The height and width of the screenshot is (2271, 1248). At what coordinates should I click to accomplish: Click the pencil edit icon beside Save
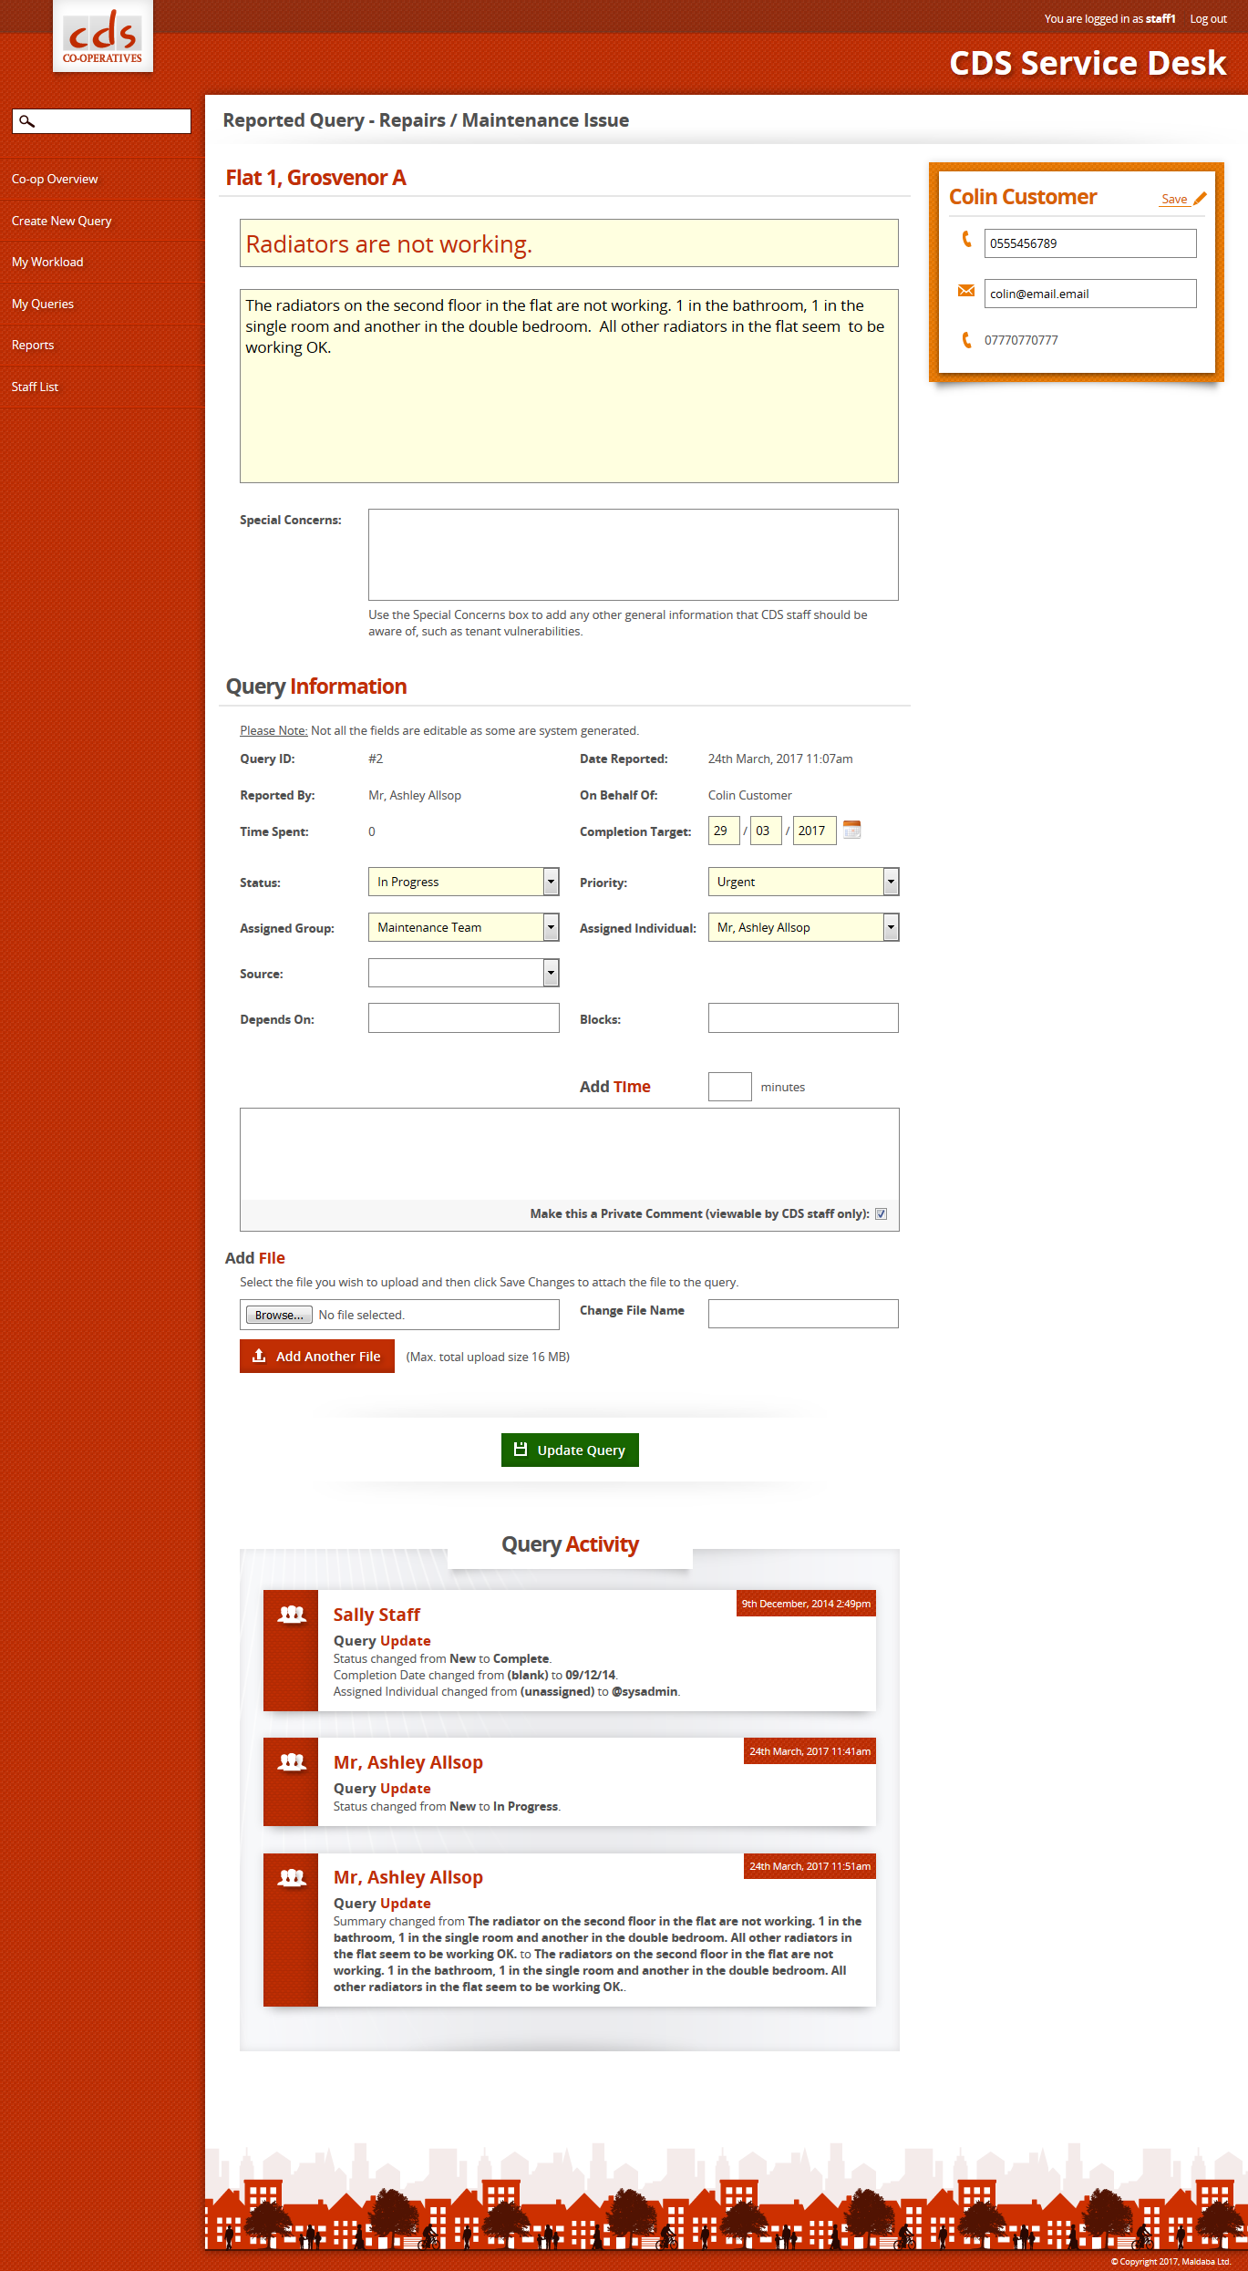tap(1200, 199)
